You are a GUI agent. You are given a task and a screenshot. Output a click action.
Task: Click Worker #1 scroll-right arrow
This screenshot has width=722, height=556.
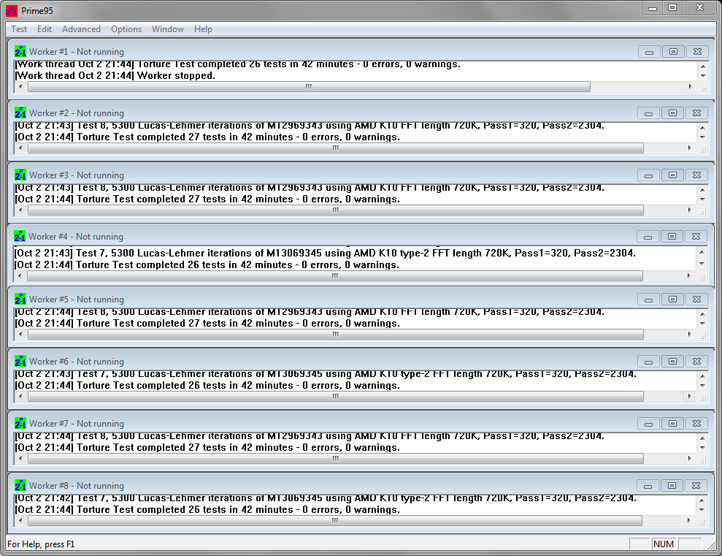click(x=690, y=87)
